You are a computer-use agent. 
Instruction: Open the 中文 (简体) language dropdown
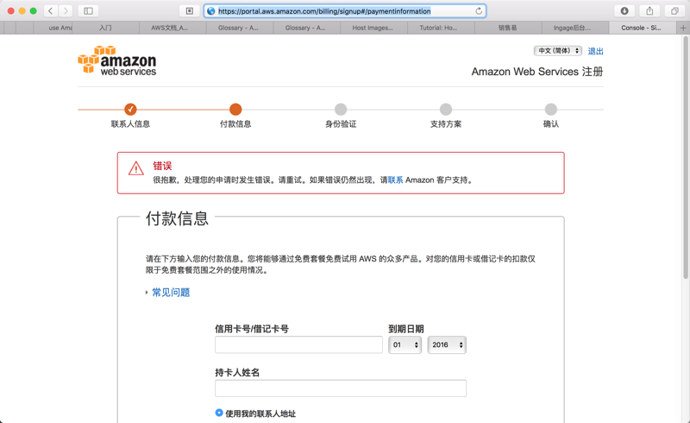click(558, 51)
